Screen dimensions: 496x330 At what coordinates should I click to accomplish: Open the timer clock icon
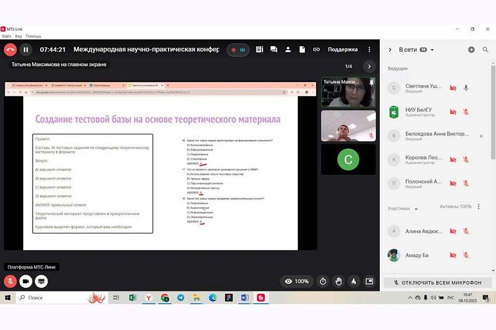(x=323, y=281)
